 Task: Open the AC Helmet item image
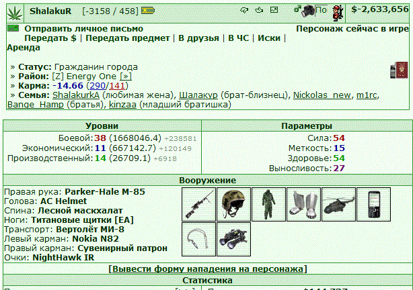coord(233,204)
